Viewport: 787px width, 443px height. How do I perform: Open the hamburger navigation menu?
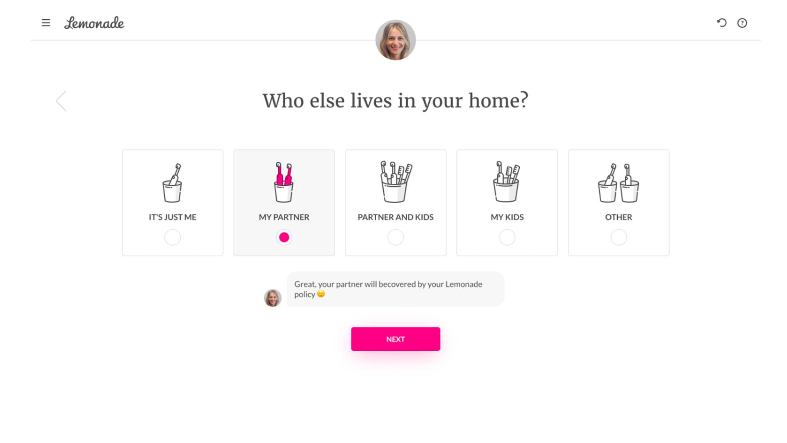46,23
